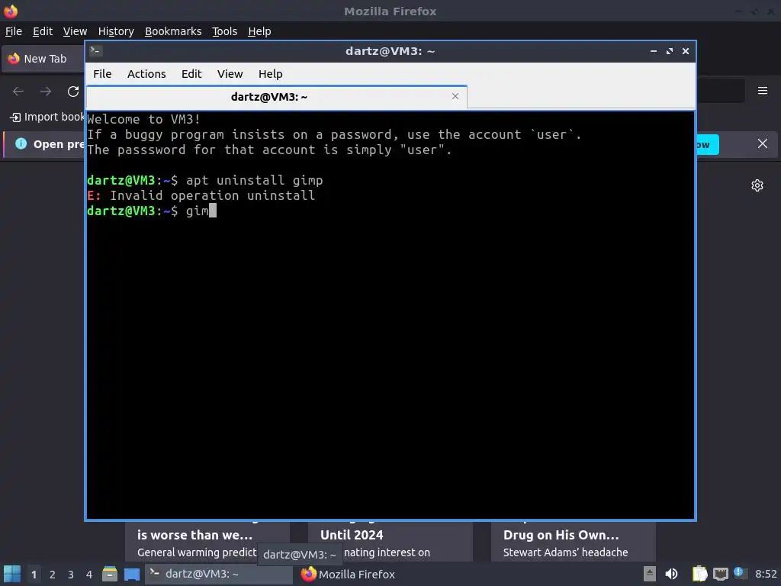Click the update notifier tray icon
Image resolution: width=781 pixels, height=586 pixels.
tap(740, 573)
